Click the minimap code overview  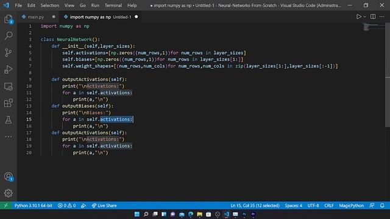click(x=373, y=27)
